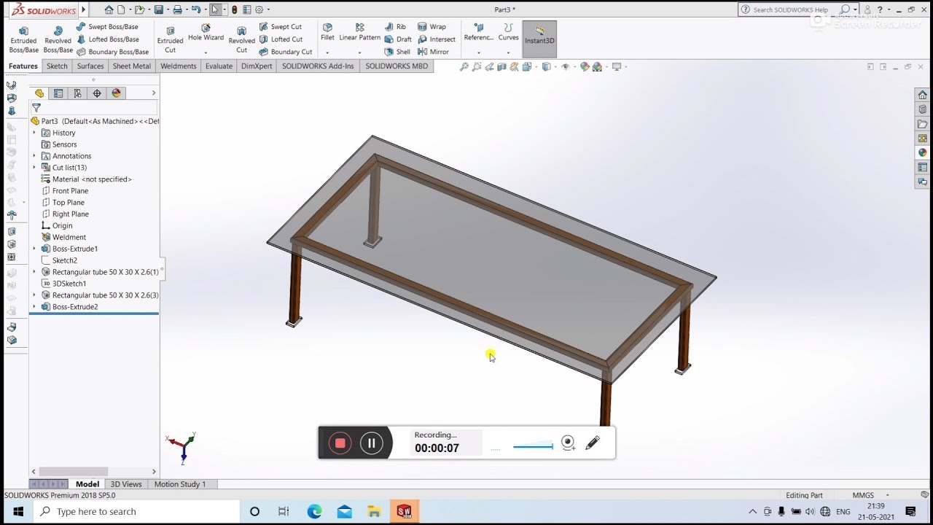
Task: Switch to ConfigurationManager tab
Action: [77, 93]
